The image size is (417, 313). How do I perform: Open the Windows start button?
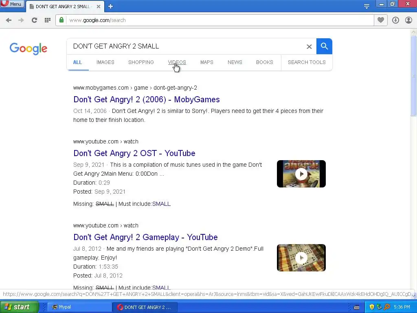click(x=19, y=307)
